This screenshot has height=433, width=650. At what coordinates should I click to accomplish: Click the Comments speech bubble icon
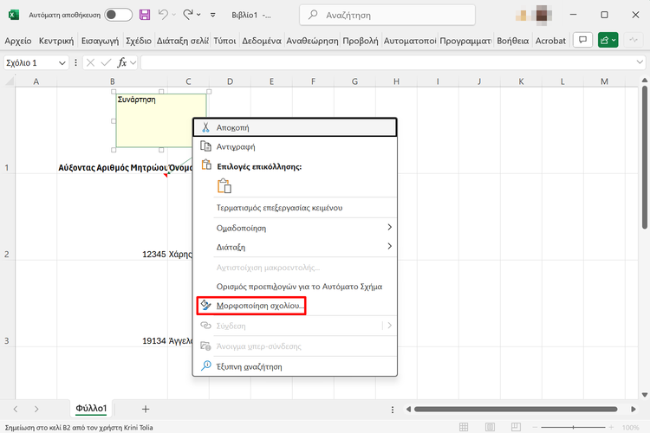pos(582,40)
